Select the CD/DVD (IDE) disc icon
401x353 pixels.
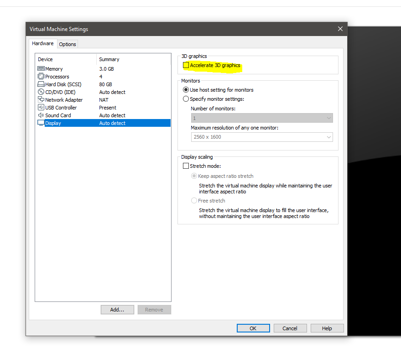[x=41, y=92]
